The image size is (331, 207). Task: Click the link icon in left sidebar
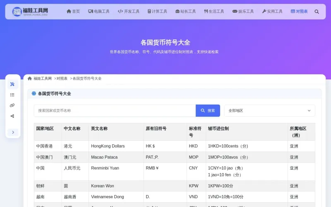12,106
